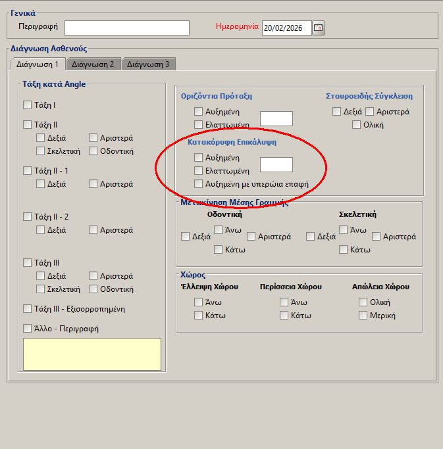
Task: Click the Οριζόντια Πρόταξη value field
Action: coord(276,118)
